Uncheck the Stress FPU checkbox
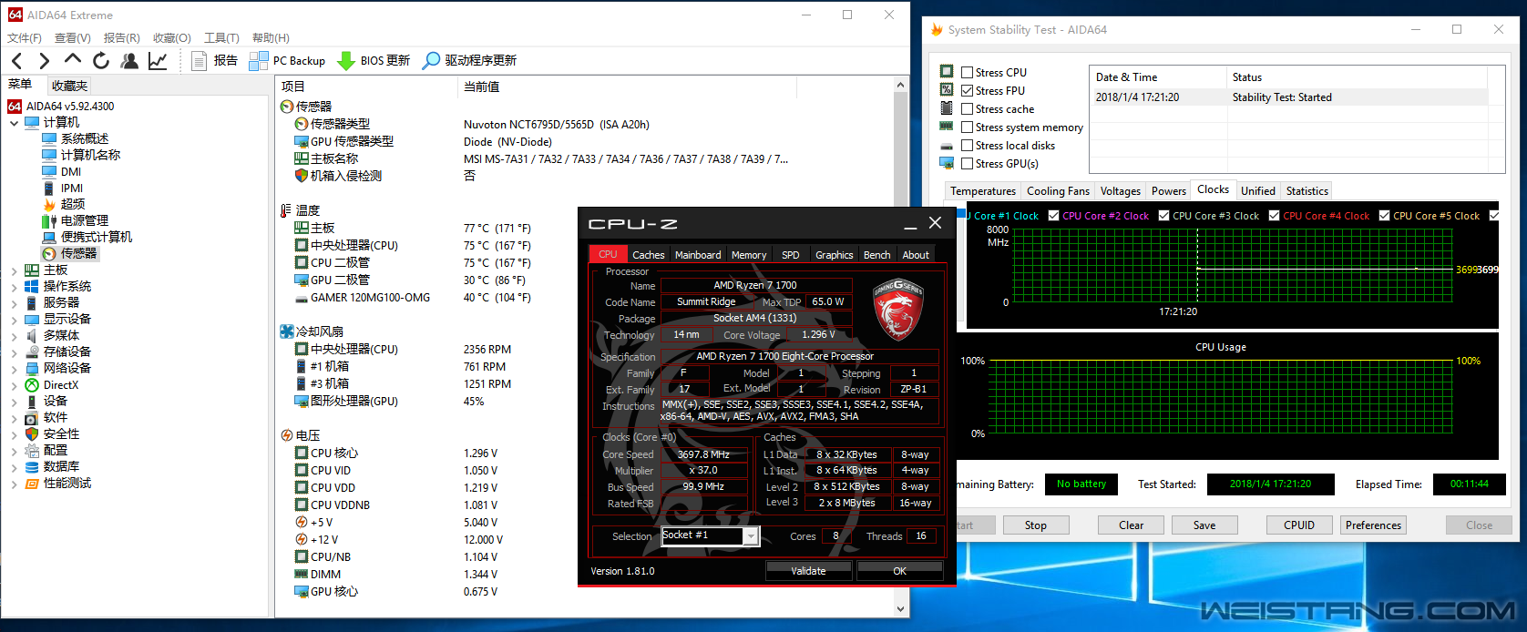Viewport: 1527px width, 632px height. [968, 91]
